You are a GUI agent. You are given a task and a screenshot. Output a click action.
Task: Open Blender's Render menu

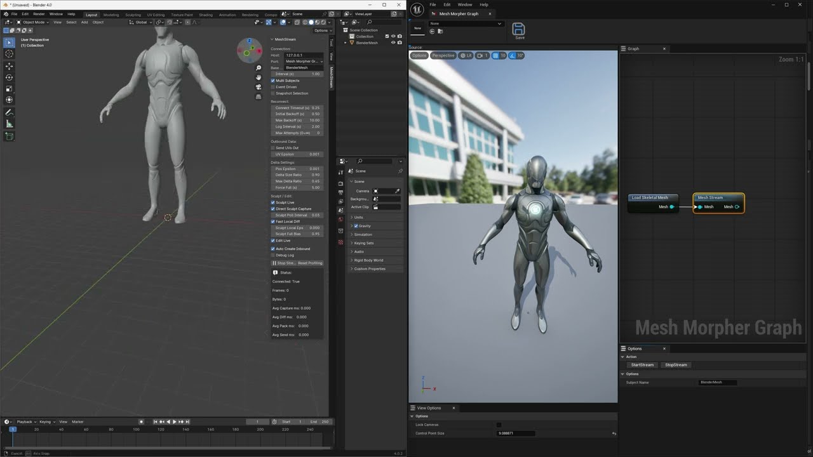tap(39, 14)
